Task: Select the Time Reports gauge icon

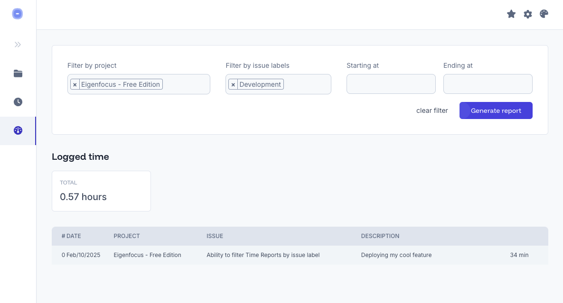Action: click(x=18, y=130)
